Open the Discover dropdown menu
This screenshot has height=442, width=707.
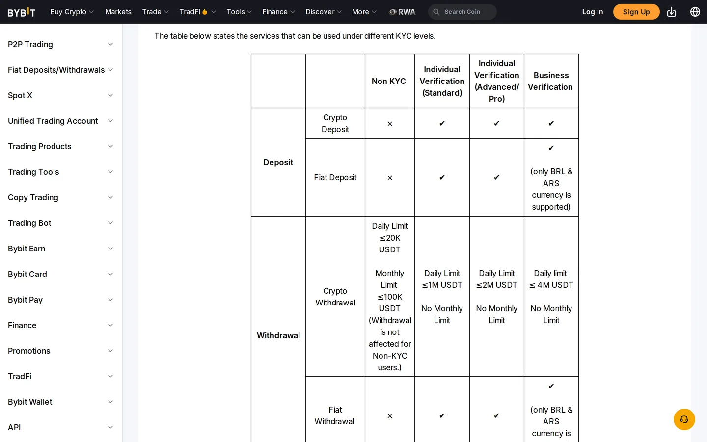click(324, 12)
